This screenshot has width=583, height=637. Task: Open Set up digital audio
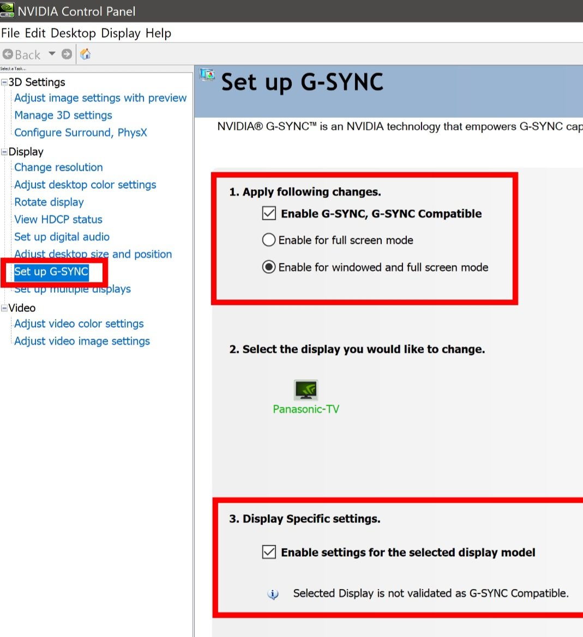pos(62,237)
